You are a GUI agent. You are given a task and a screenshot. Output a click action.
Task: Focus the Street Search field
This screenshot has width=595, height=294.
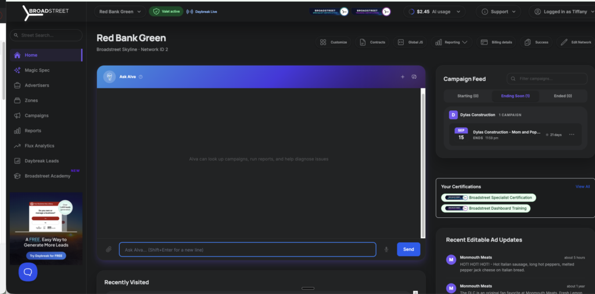46,35
